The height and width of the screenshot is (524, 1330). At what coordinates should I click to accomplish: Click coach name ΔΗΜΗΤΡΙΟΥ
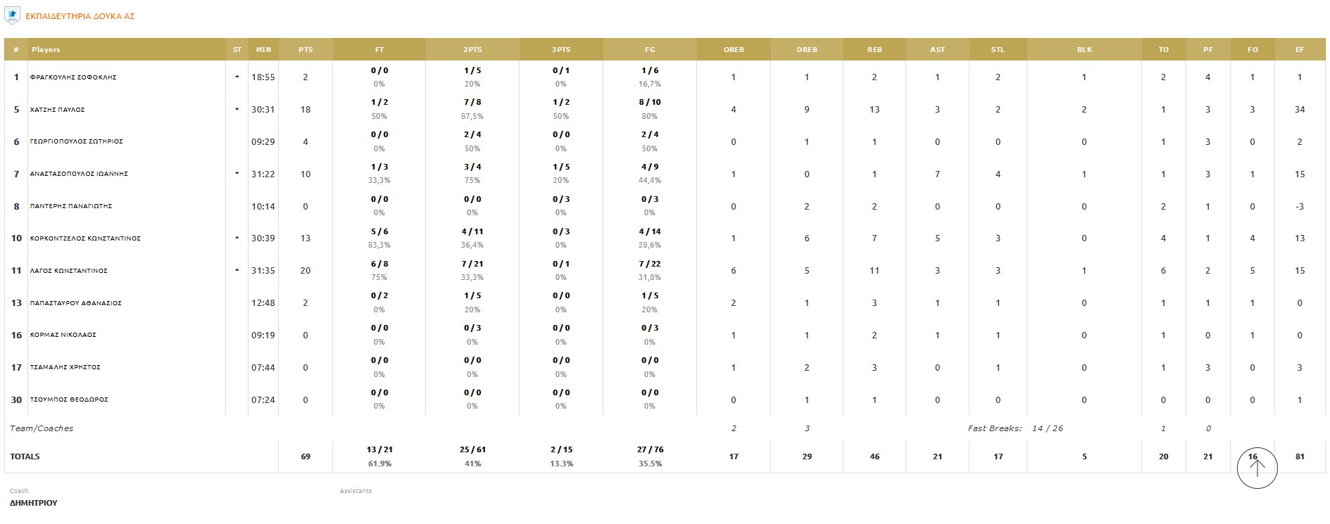click(x=34, y=503)
